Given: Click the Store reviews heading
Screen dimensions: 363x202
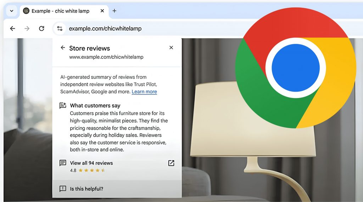Looking at the screenshot, I should 90,48.
